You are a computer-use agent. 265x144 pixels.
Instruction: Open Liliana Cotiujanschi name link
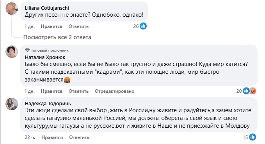47,8
